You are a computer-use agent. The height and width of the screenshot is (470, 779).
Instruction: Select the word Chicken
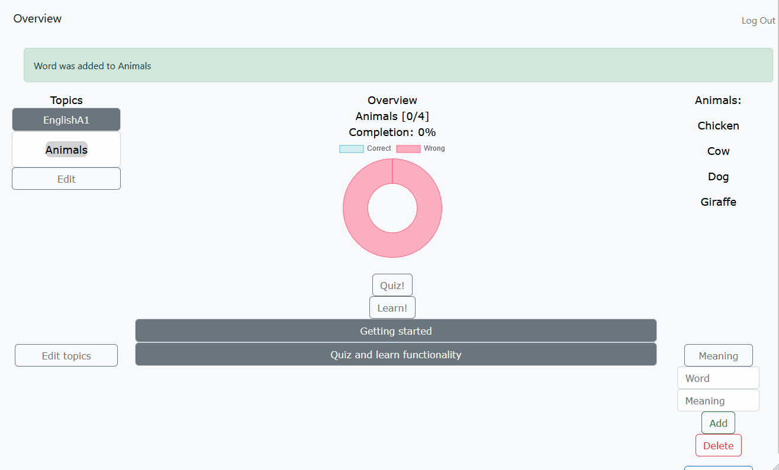[718, 126]
